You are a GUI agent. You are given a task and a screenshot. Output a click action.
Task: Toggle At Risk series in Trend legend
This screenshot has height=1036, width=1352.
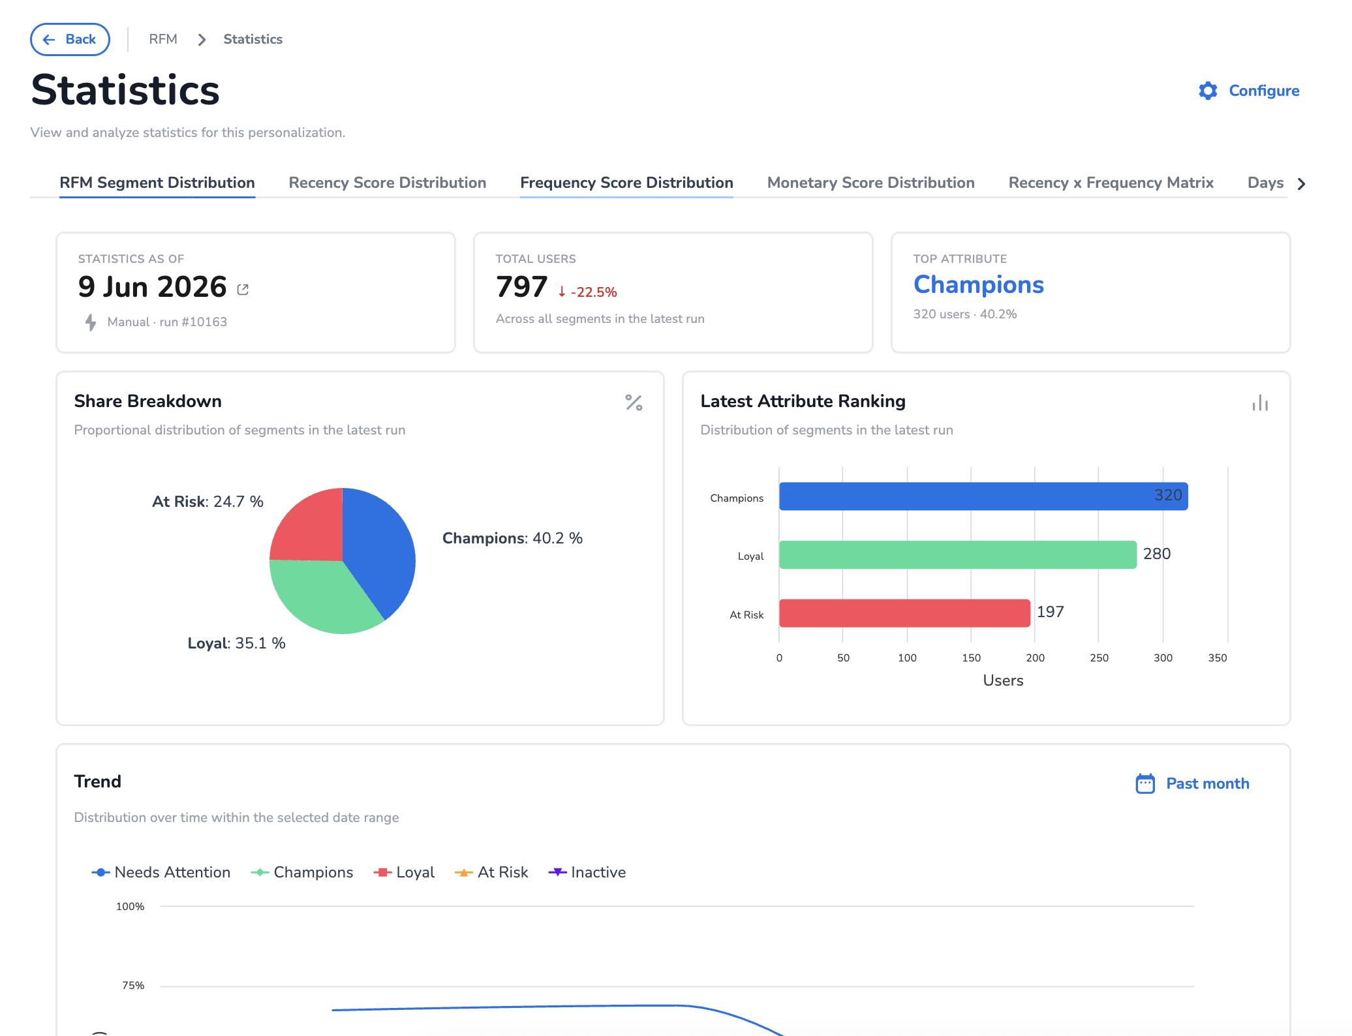[x=491, y=872]
